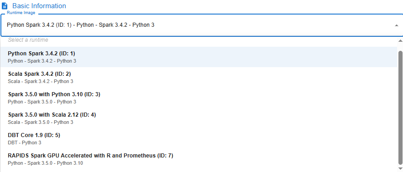Select Spark 3.5.0 with Scala 2.12 runtime
The height and width of the screenshot is (172, 403).
click(199, 118)
